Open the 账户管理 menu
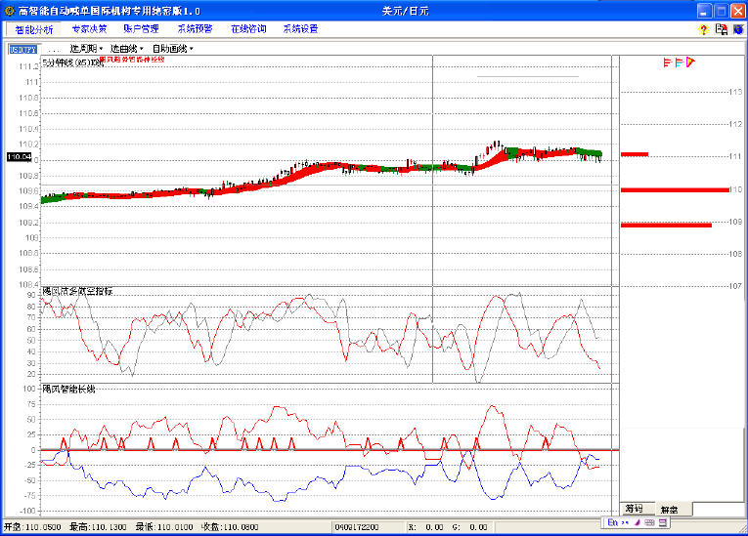748x536 pixels. tap(142, 29)
